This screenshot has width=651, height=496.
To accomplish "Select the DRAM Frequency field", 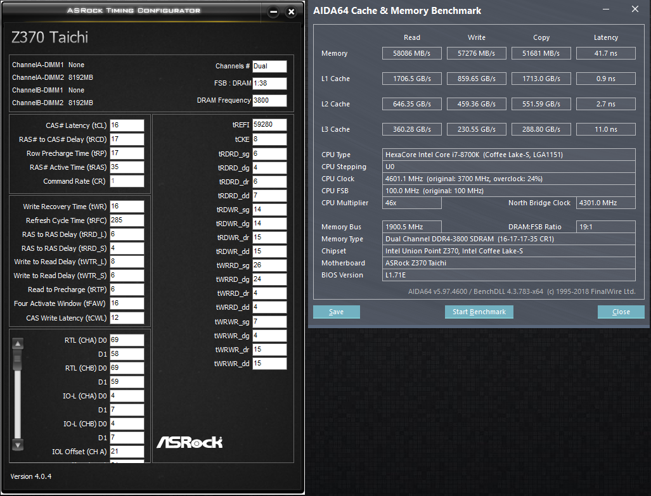I will [269, 101].
